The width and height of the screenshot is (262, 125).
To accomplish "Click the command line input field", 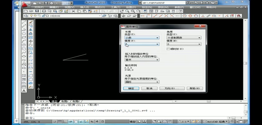I will click(126, 118).
